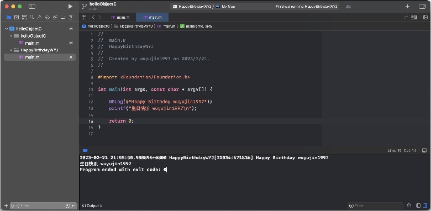Screen dimensions: 431x211
Task: Filter navigator by recent files clock icon
Action: 67,205
